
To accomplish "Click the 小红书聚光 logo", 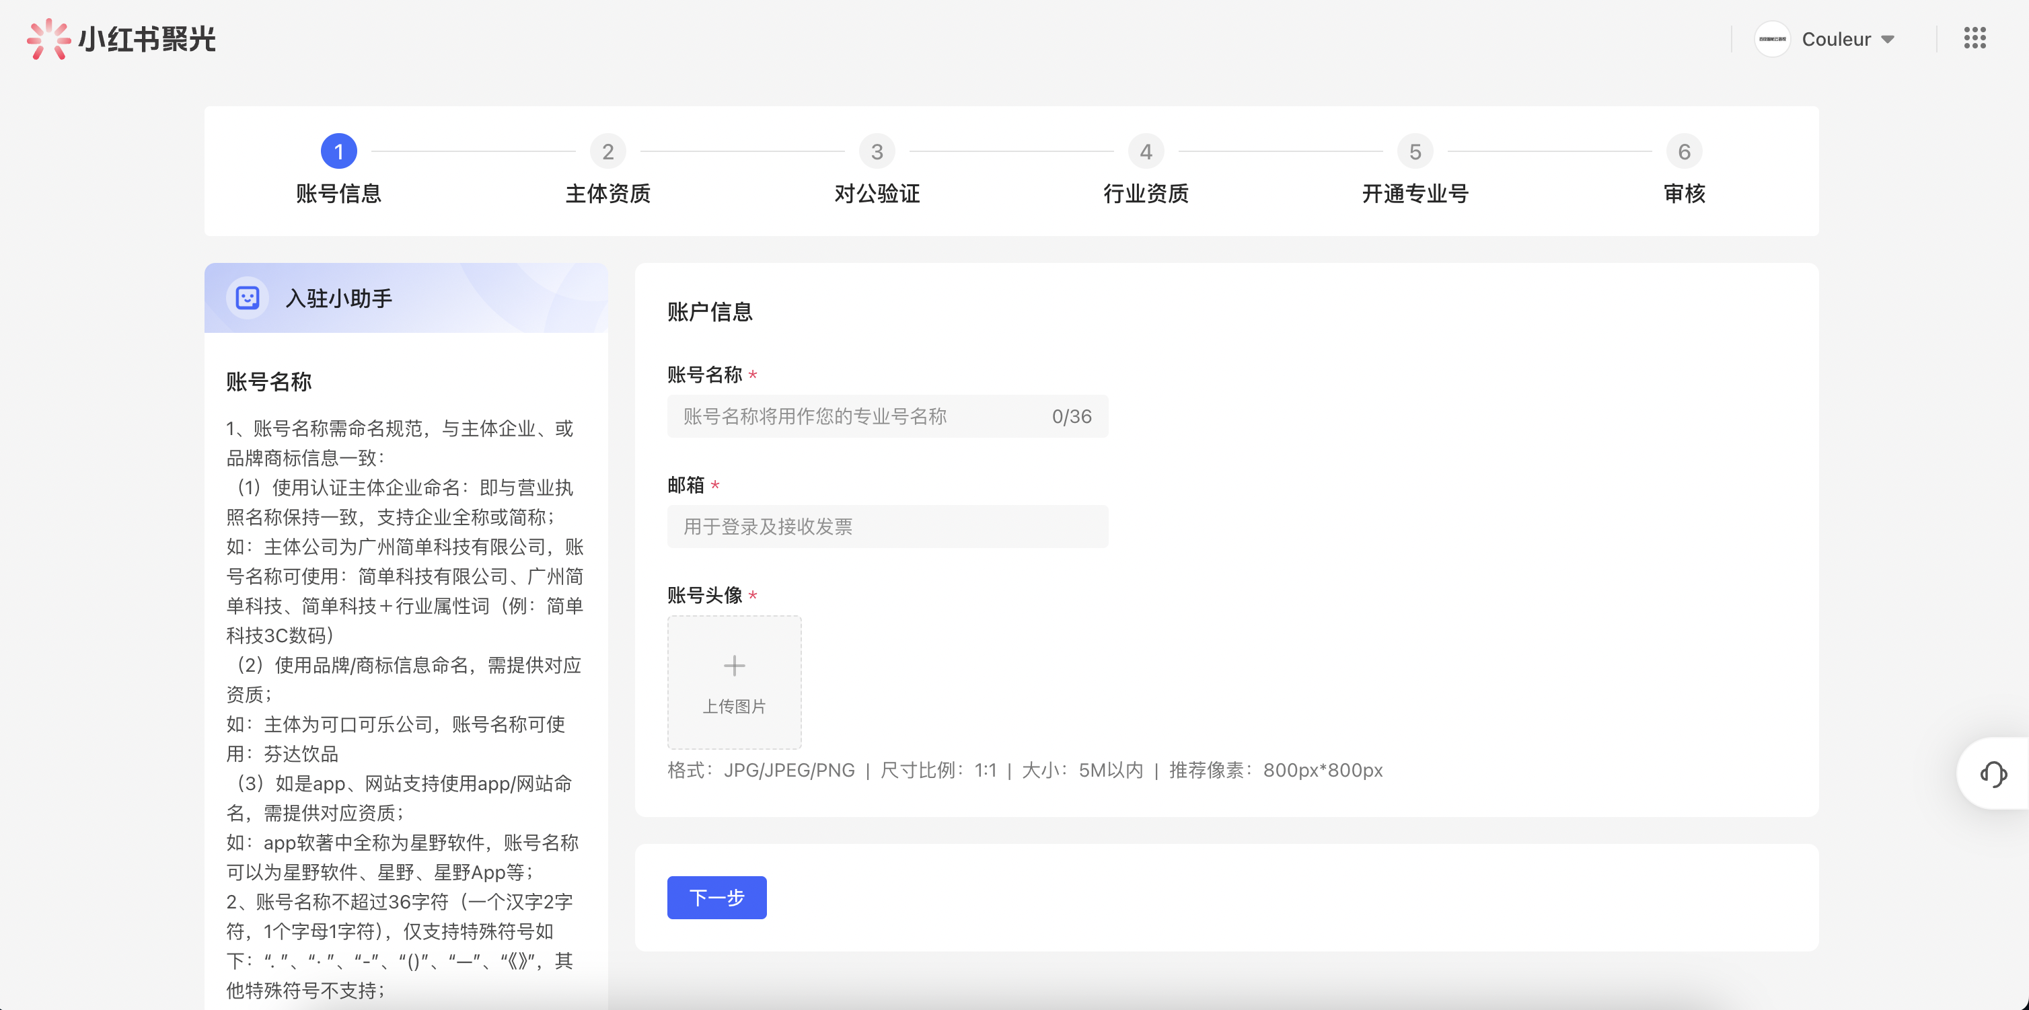I will (122, 40).
